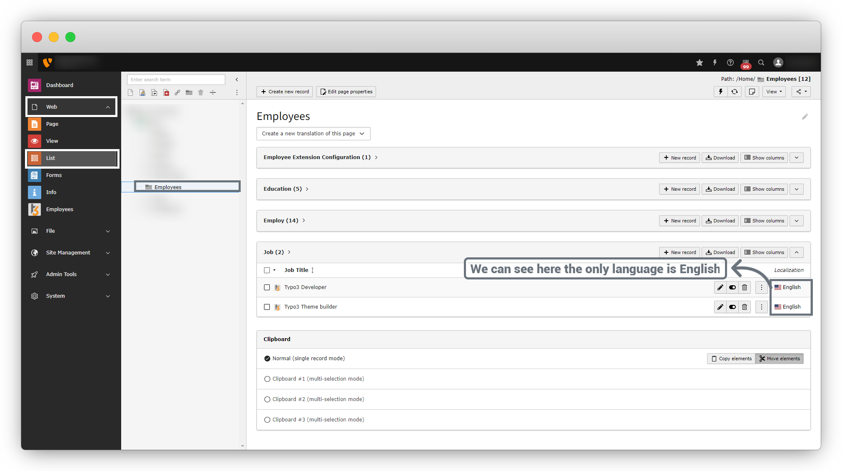
Task: Click the page tree search field
Action: pos(176,80)
